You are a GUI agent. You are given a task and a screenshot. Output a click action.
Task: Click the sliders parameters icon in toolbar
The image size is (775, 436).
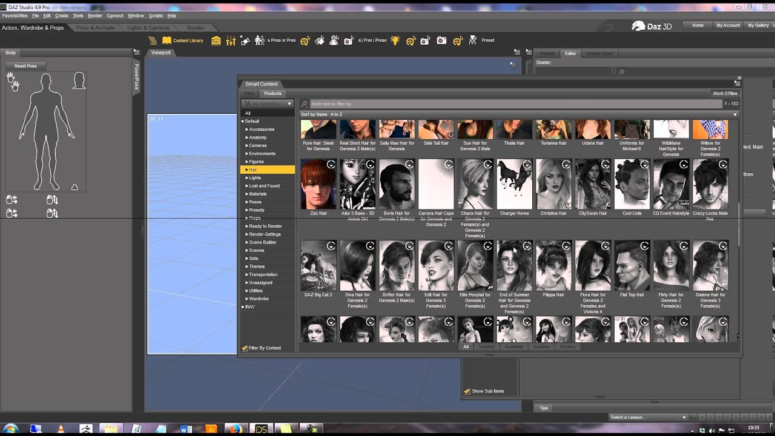click(231, 41)
